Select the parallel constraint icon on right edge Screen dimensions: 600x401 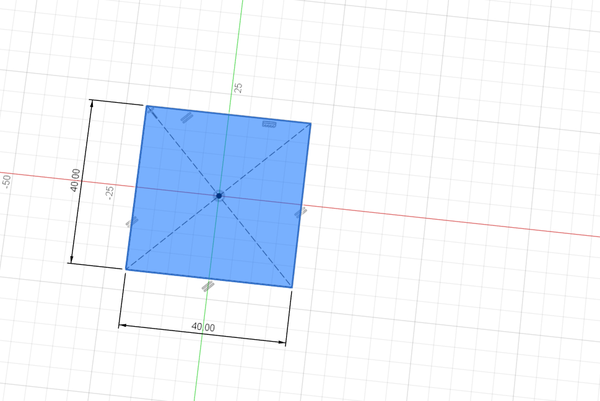tap(301, 212)
